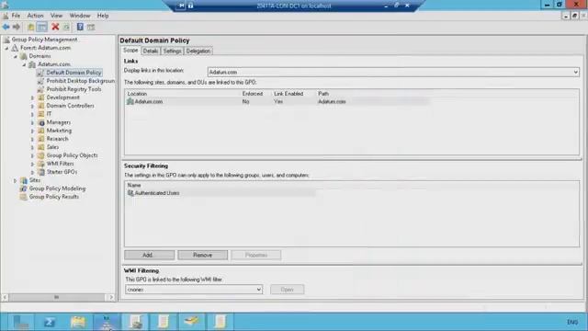This screenshot has width=588, height=331.
Task: Click tree pane scroll right arrow
Action: click(111, 297)
